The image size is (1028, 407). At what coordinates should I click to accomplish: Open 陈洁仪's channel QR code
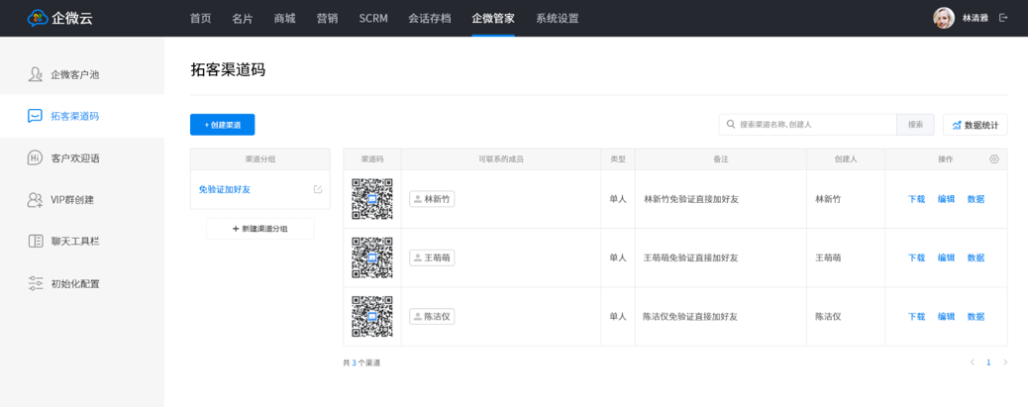pyautogui.click(x=372, y=317)
